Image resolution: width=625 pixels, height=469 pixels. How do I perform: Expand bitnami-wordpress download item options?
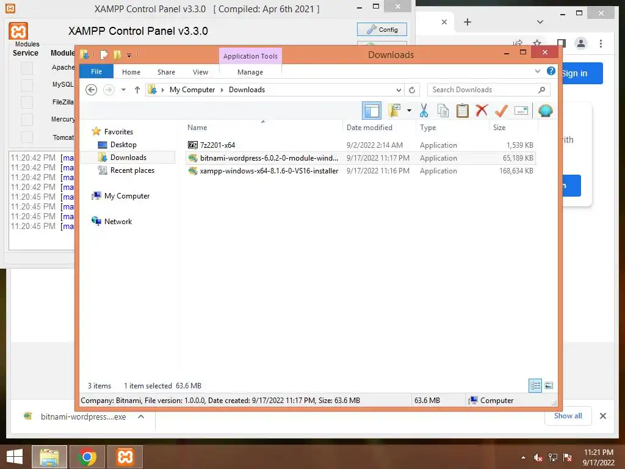[141, 416]
